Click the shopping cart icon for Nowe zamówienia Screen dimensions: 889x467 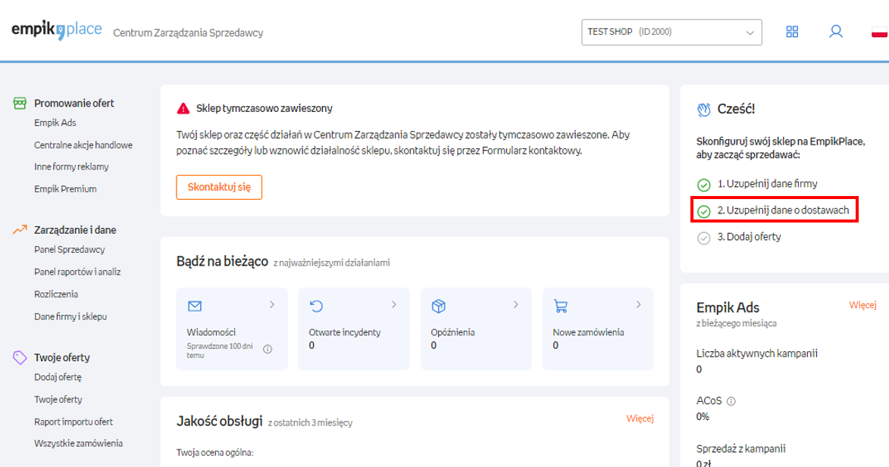(562, 306)
